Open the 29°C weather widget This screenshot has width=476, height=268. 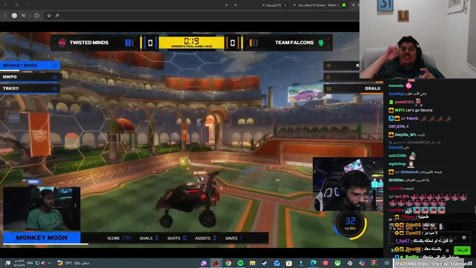[x=73, y=263]
